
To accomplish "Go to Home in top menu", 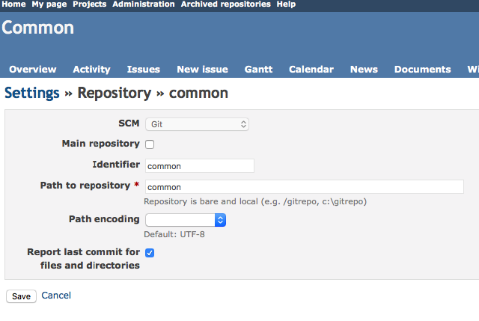I will click(x=13, y=4).
